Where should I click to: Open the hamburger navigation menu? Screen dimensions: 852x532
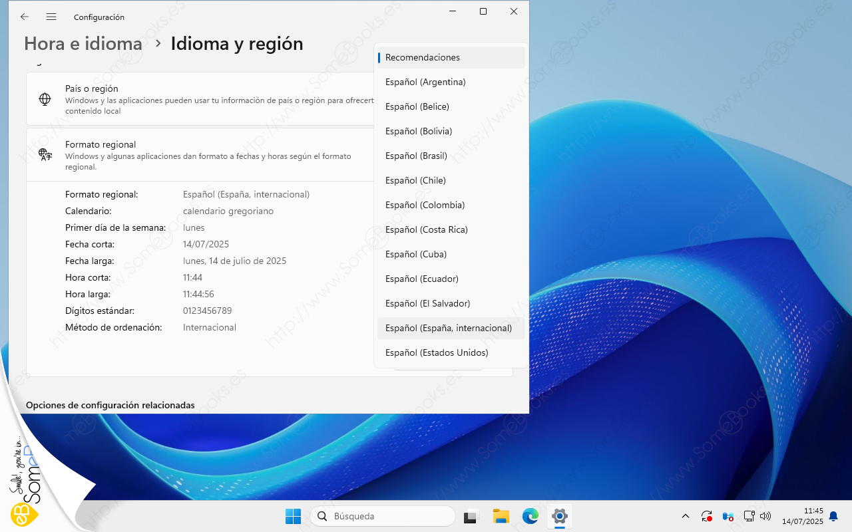(51, 17)
